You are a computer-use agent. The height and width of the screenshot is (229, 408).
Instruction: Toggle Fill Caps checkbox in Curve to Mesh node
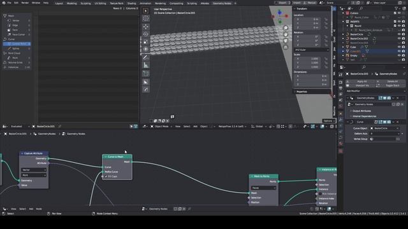[x=106, y=177]
